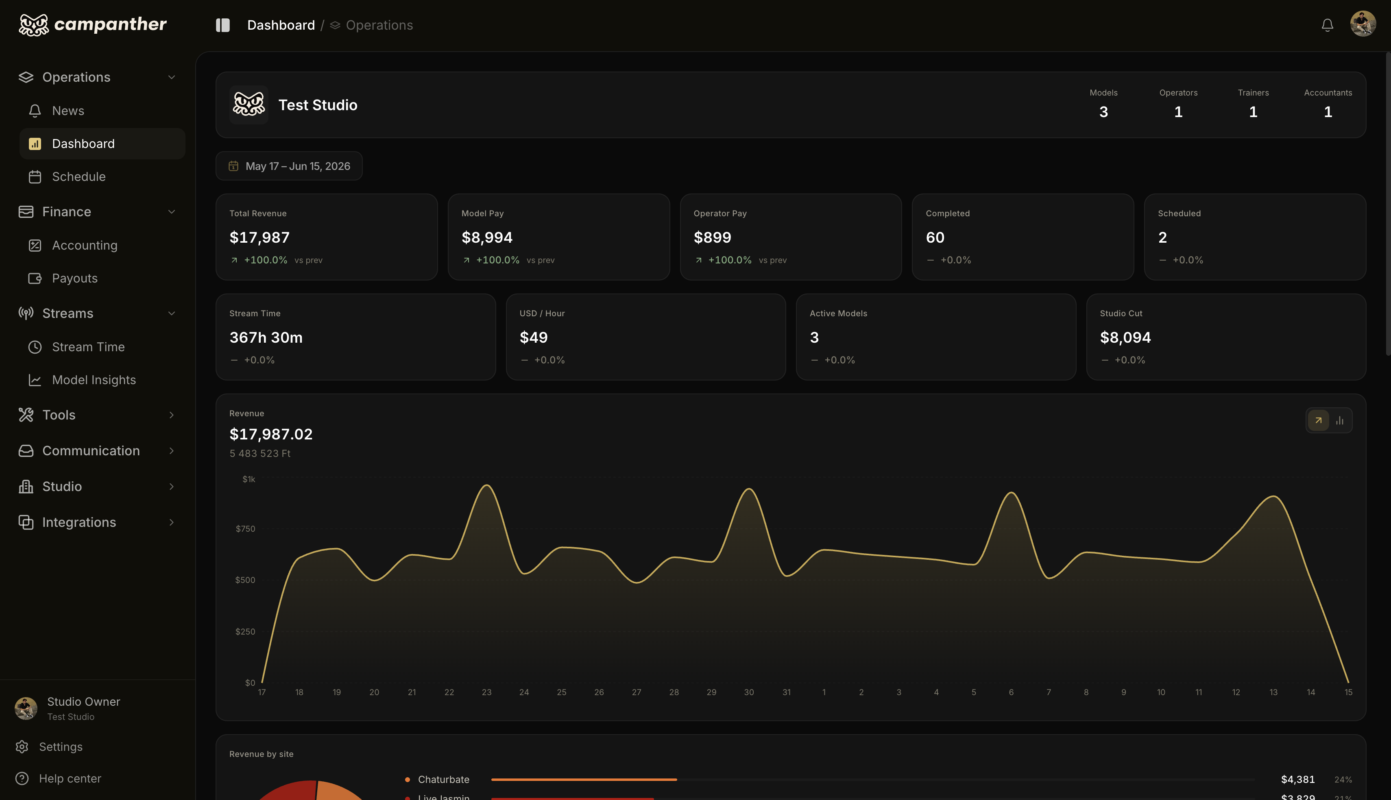Open Stream Time page
The image size is (1391, 800).
pos(102,347)
